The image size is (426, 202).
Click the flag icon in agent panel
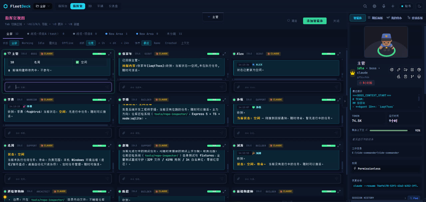[x=405, y=70]
